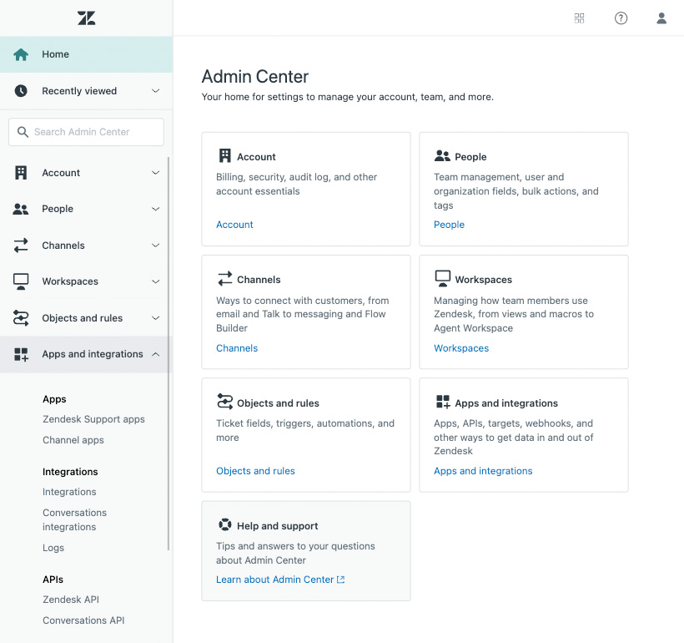Viewport: 684px width, 643px height.
Task: Click the Account card building icon
Action: [224, 155]
